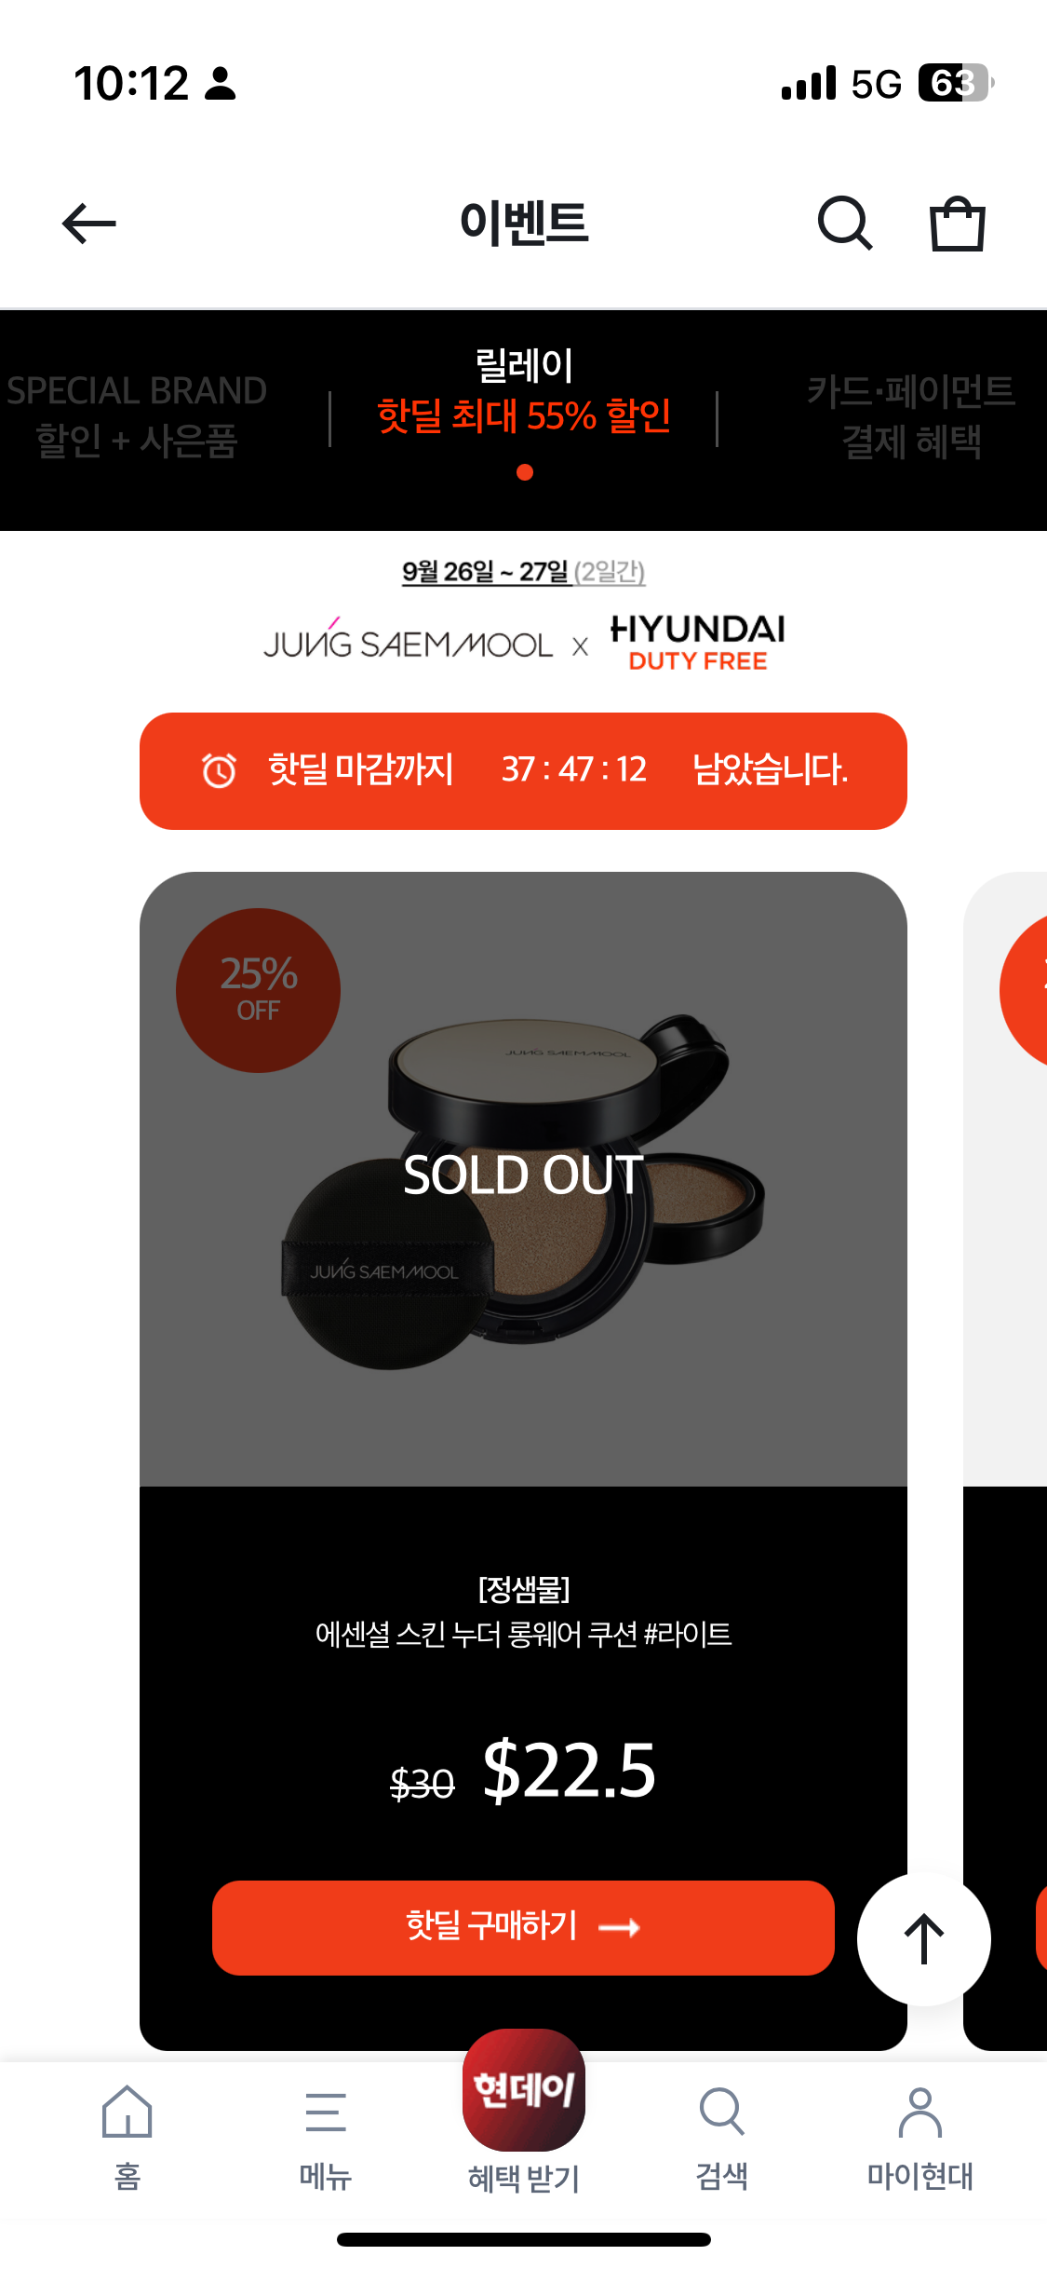Open the sold out cushion product image
Viewport: 1047px width, 2269px height.
click(523, 1178)
